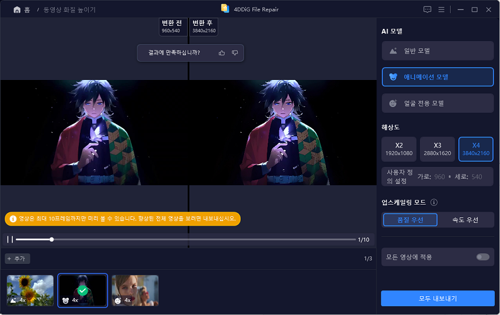Click the landscape icon in 일반 모델
This screenshot has width=500, height=315.
pos(393,51)
